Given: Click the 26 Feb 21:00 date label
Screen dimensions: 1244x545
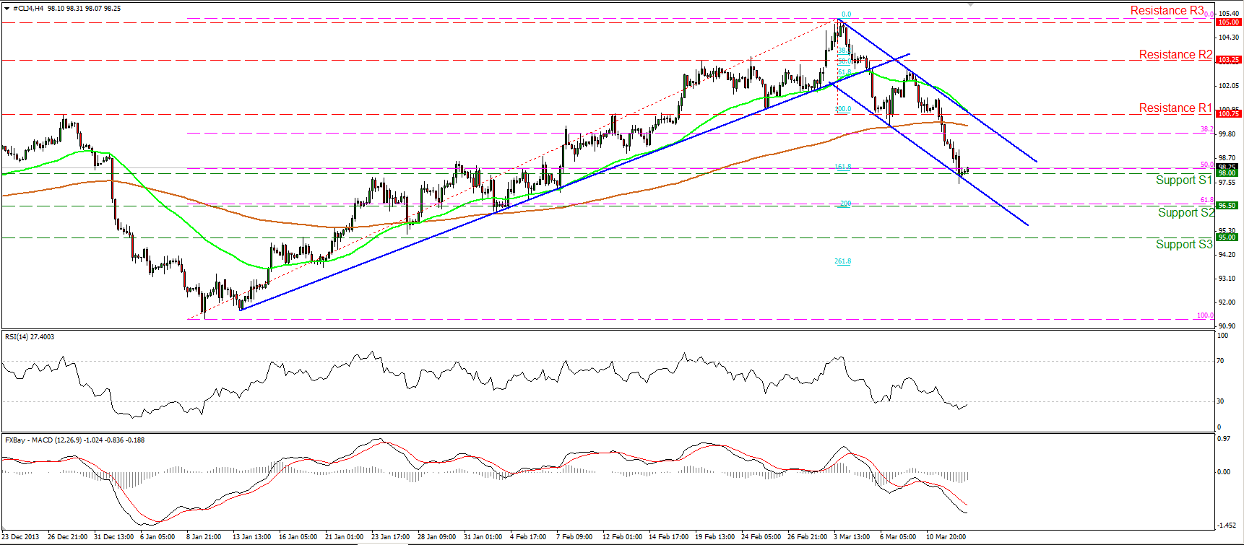Looking at the screenshot, I should [807, 537].
